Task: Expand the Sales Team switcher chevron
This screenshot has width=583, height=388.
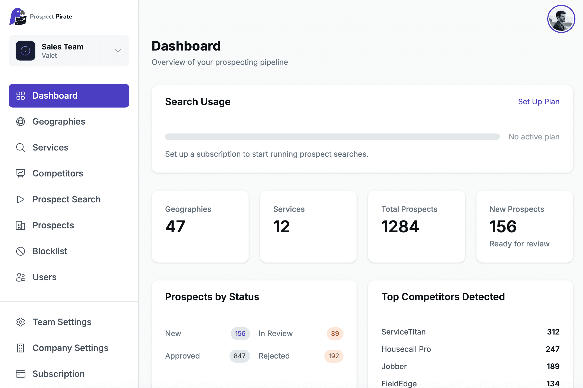Action: [118, 51]
